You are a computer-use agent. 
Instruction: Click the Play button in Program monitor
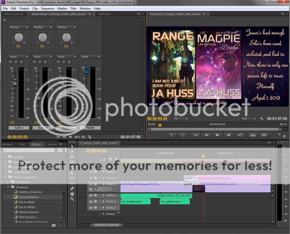click(x=217, y=135)
